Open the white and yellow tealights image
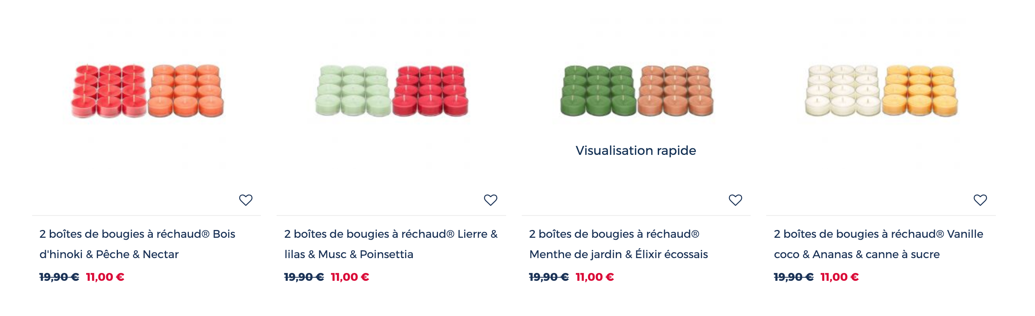Image resolution: width=1035 pixels, height=316 pixels. [x=881, y=91]
